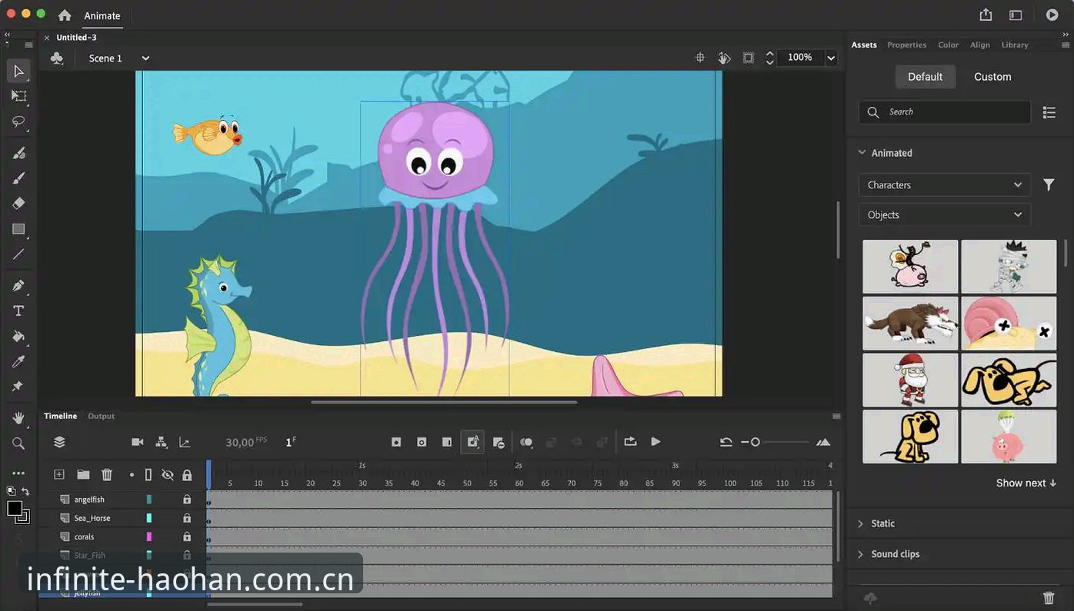1074x611 pixels.
Task: Toggle loop playback
Action: [x=630, y=442]
